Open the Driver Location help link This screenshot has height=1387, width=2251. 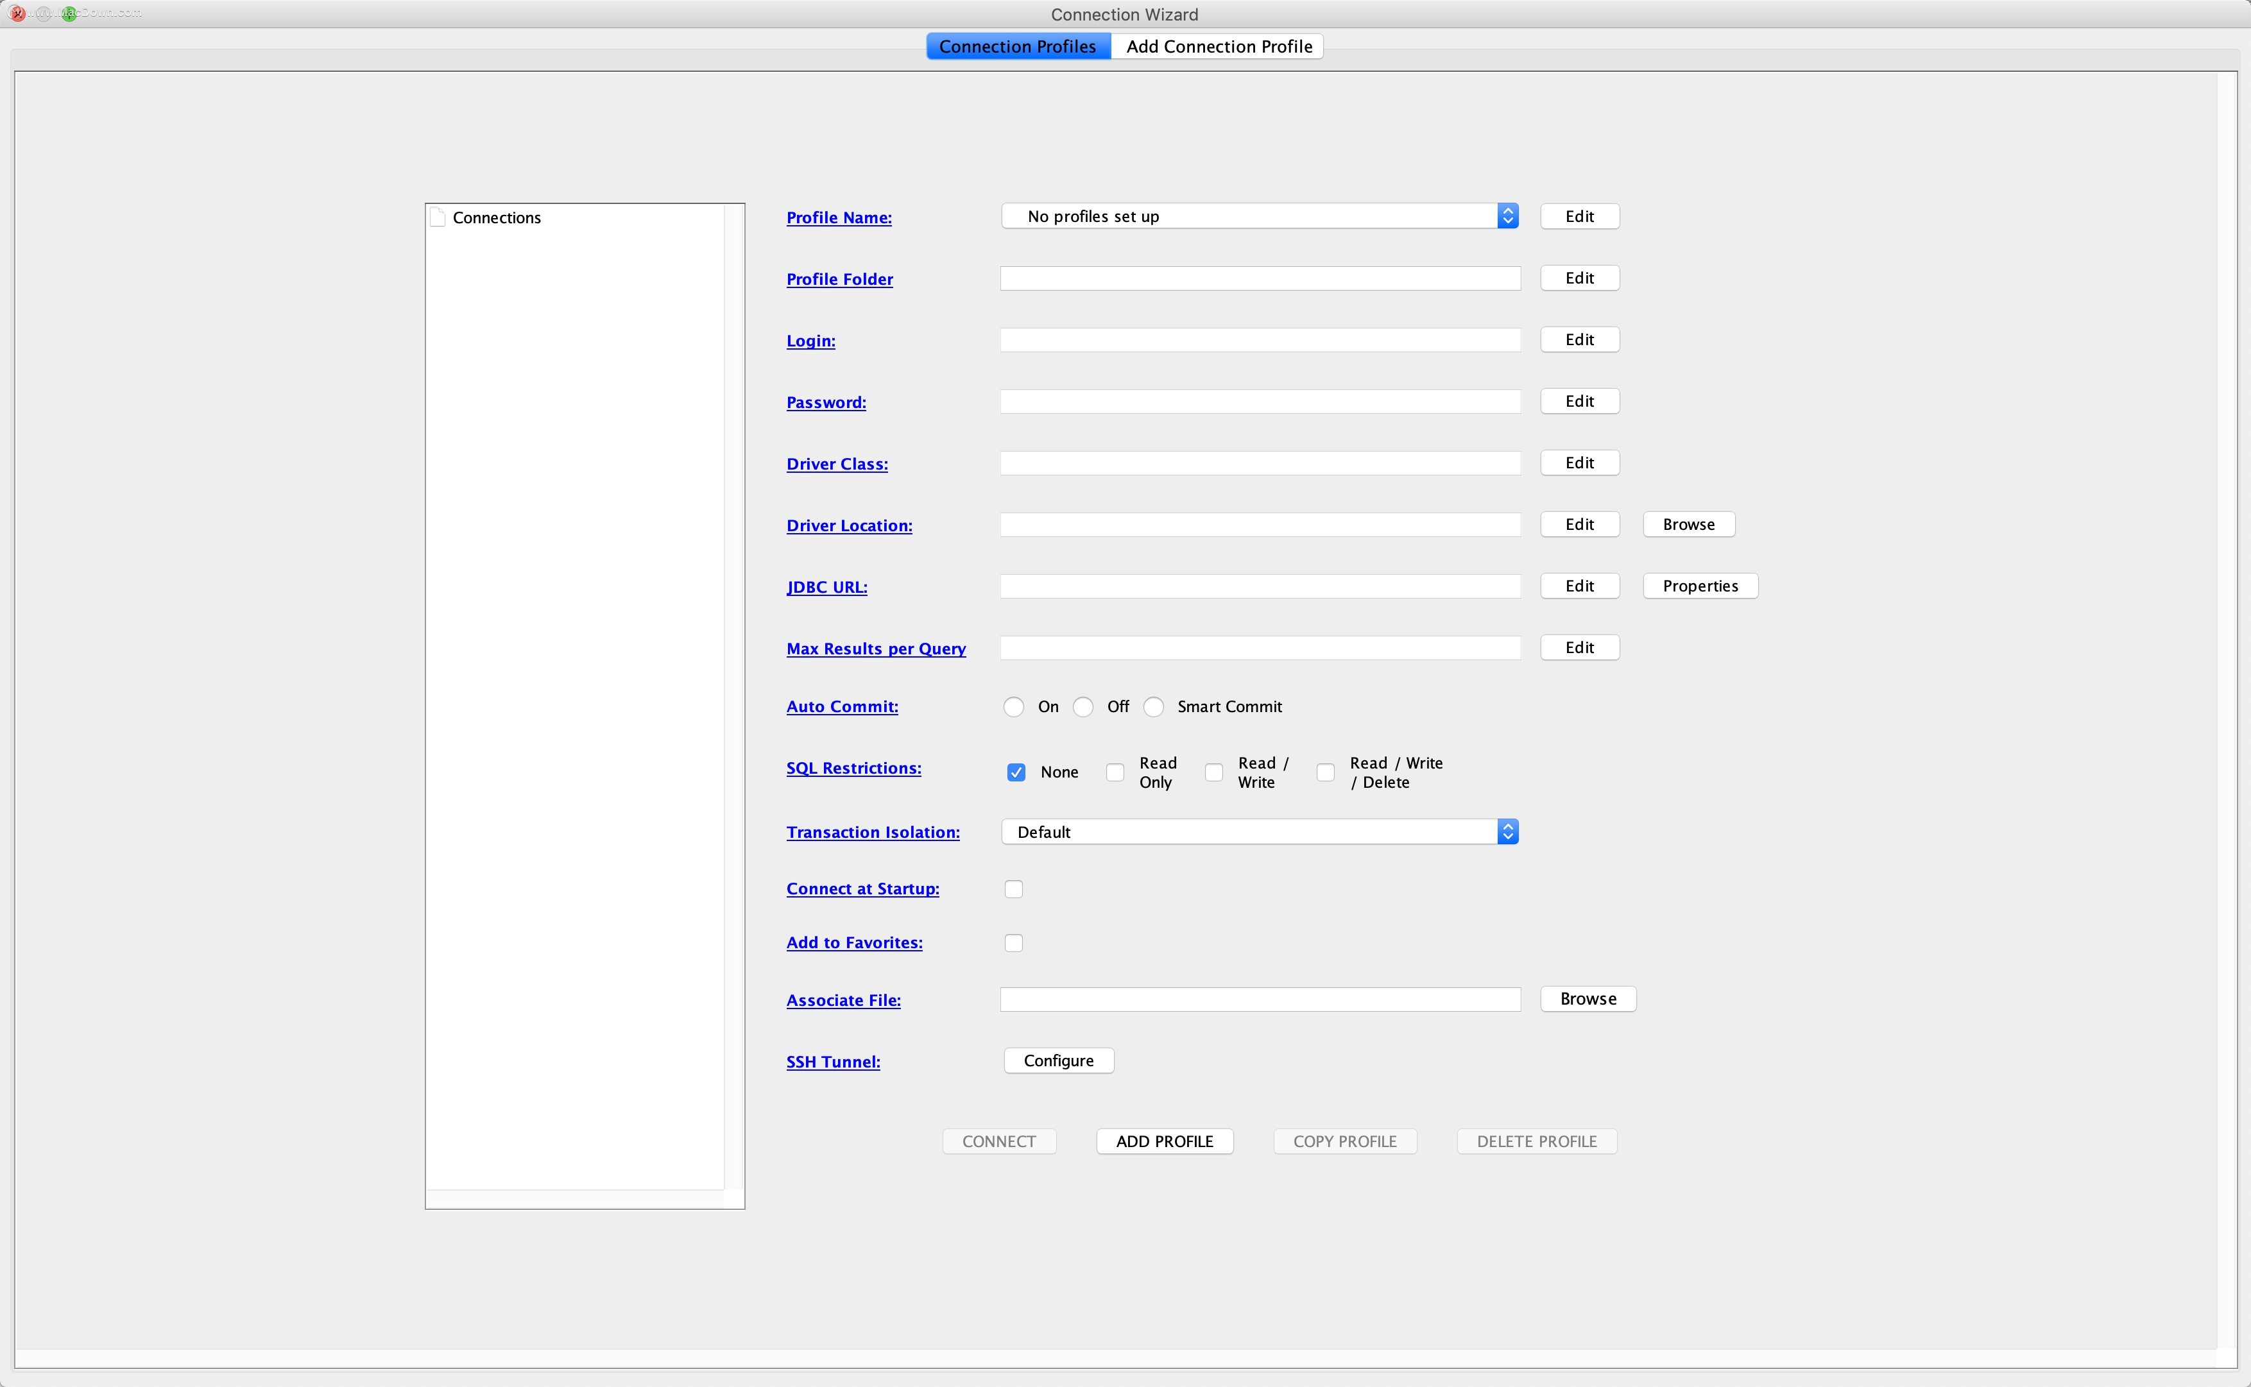(850, 525)
